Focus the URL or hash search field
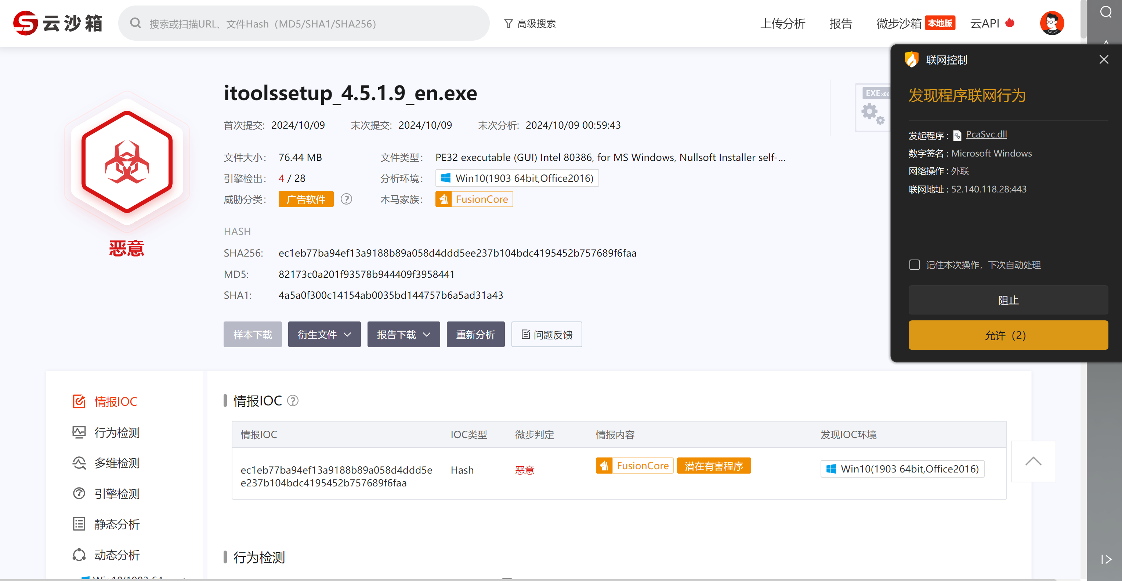The image size is (1122, 581). (x=305, y=23)
